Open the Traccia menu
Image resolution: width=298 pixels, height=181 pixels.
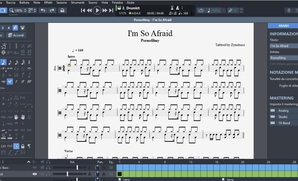click(x=11, y=3)
